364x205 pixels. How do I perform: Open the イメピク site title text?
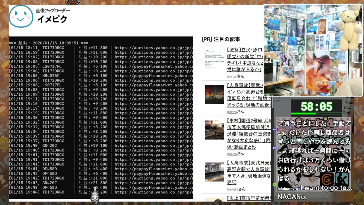(x=53, y=19)
